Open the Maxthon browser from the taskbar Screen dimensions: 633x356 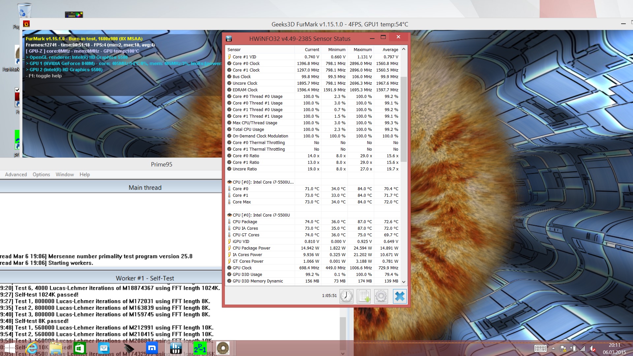point(152,348)
